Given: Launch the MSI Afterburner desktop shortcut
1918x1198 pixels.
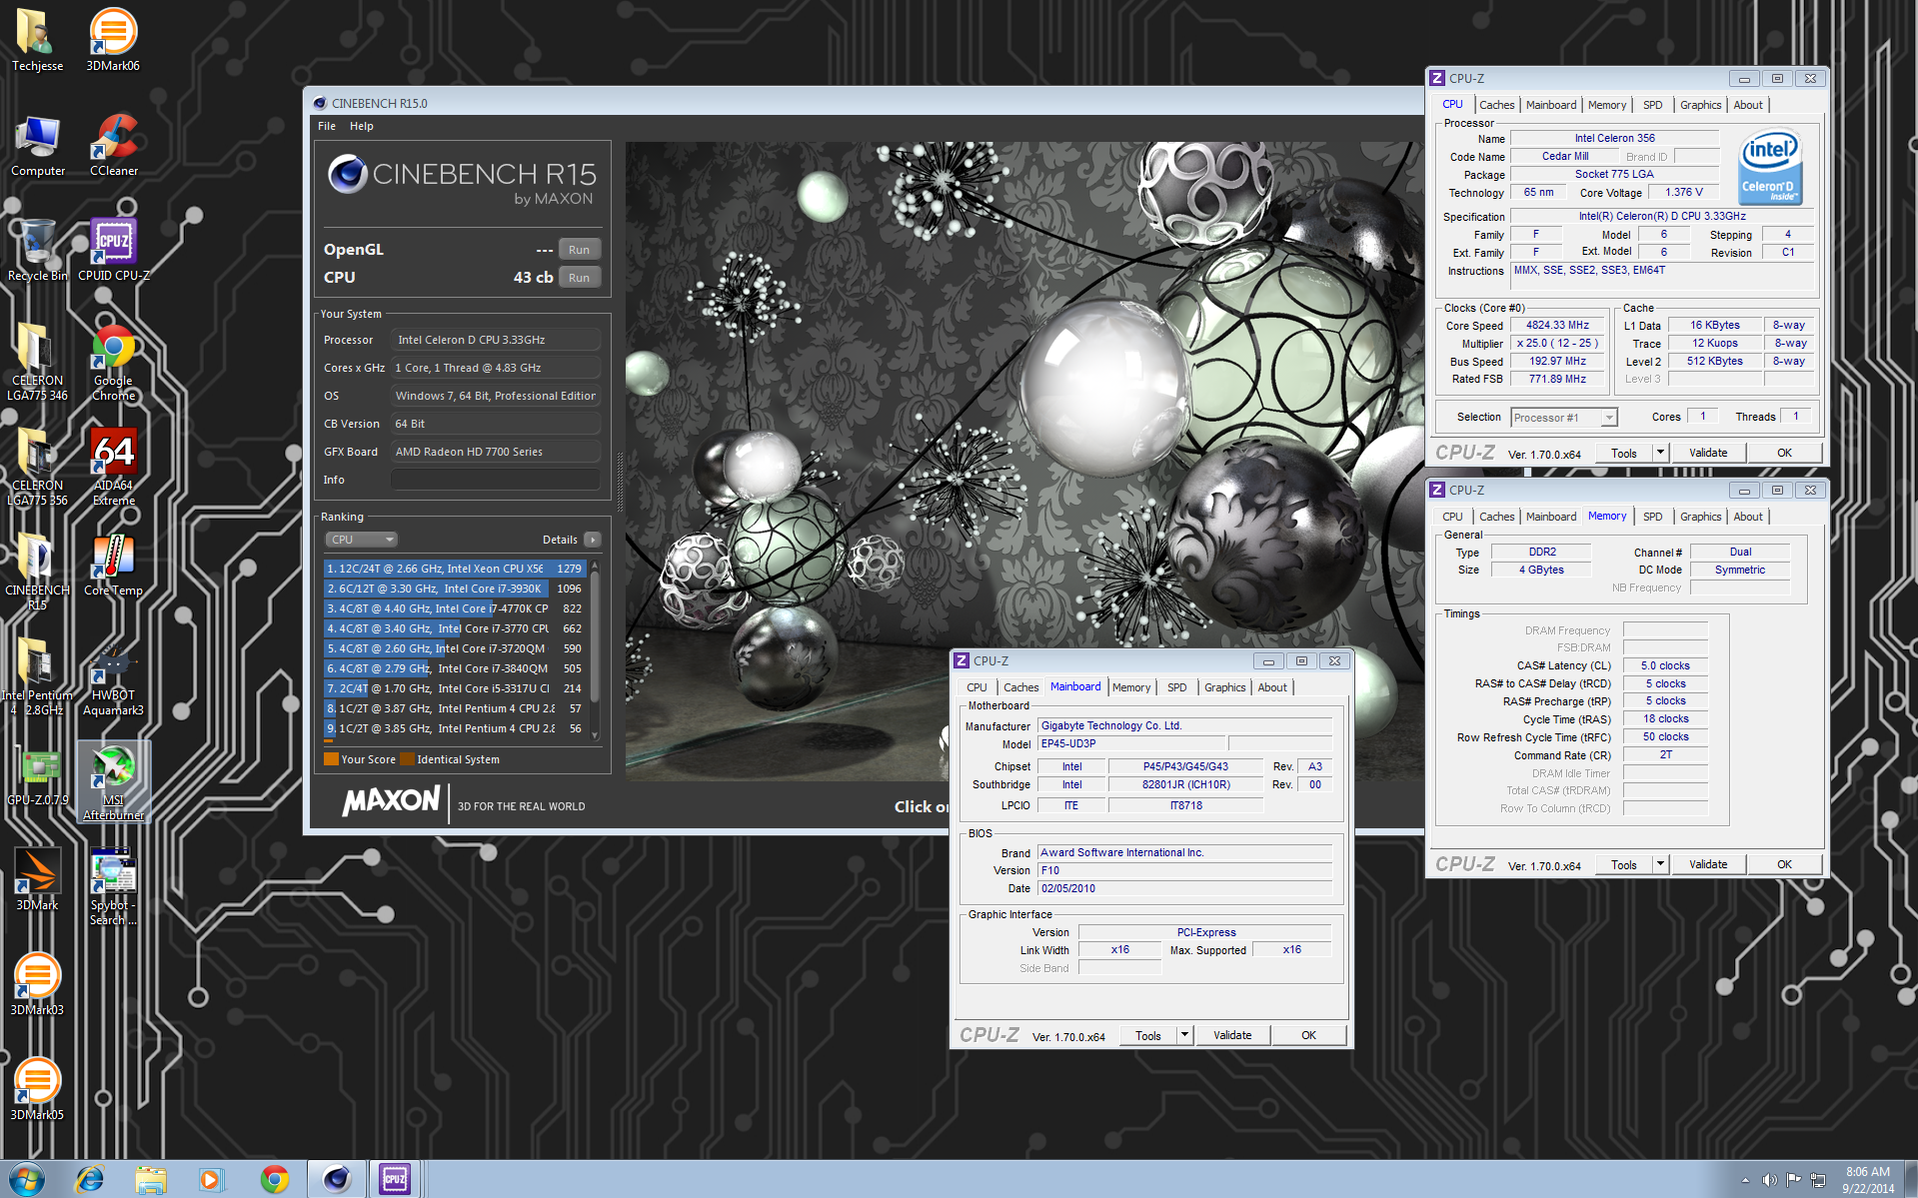Looking at the screenshot, I should (113, 782).
